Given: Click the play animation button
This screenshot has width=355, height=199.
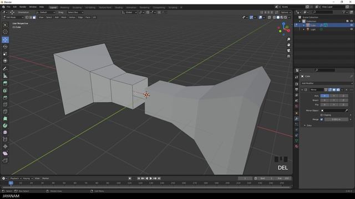Looking at the screenshot, I should [x=151, y=179].
